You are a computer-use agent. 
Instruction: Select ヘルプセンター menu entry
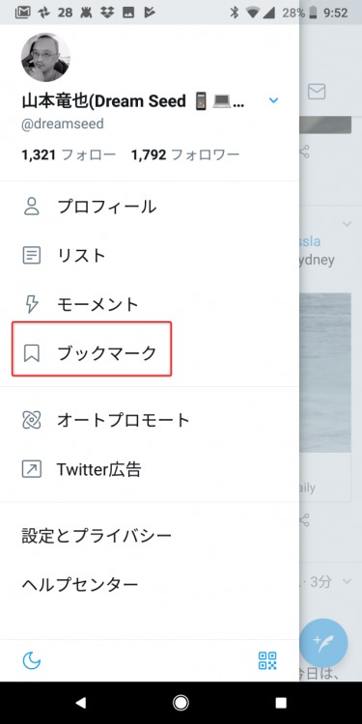[79, 585]
